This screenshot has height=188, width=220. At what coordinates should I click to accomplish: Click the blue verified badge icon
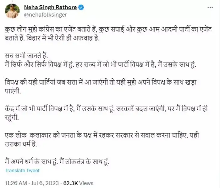coord(81,7)
